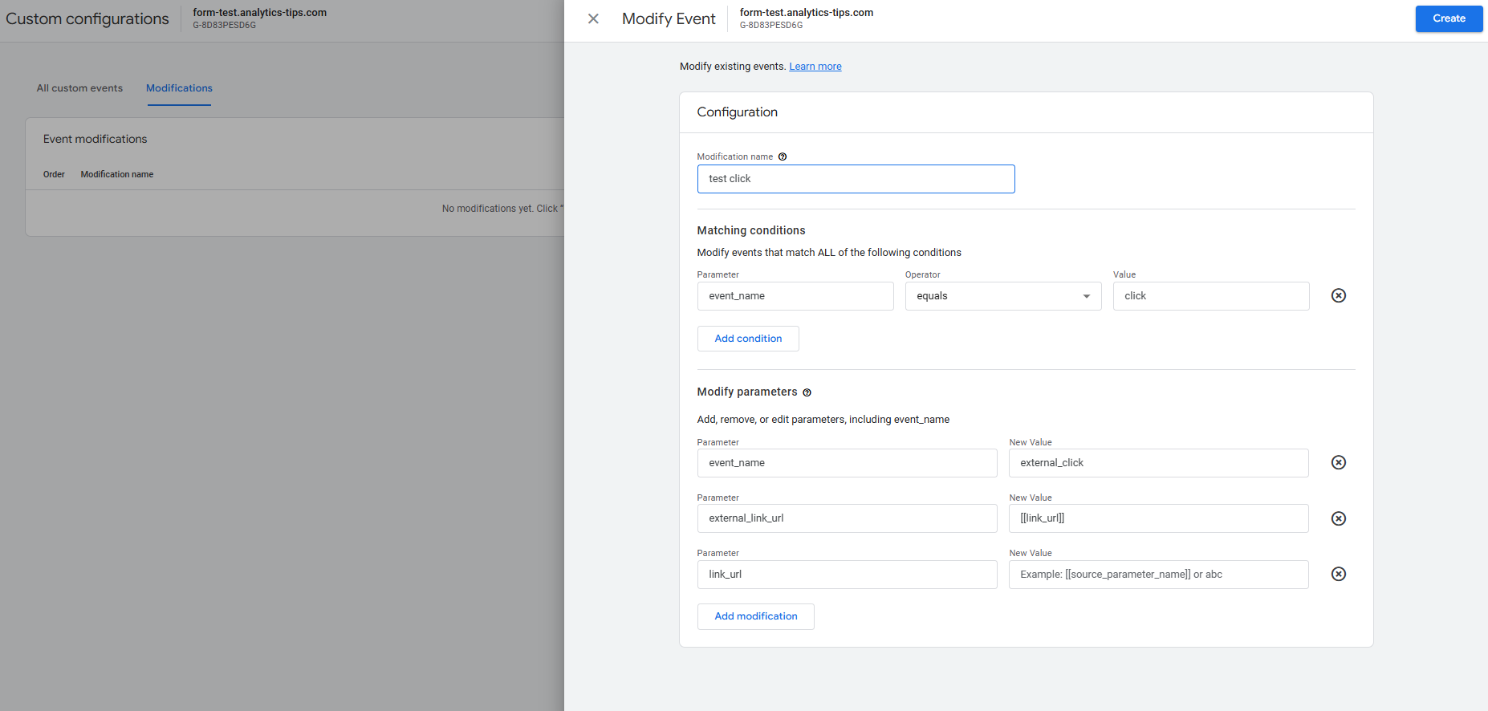This screenshot has width=1488, height=711.
Task: Delete the external_click parameter modification row
Action: [x=1338, y=462]
